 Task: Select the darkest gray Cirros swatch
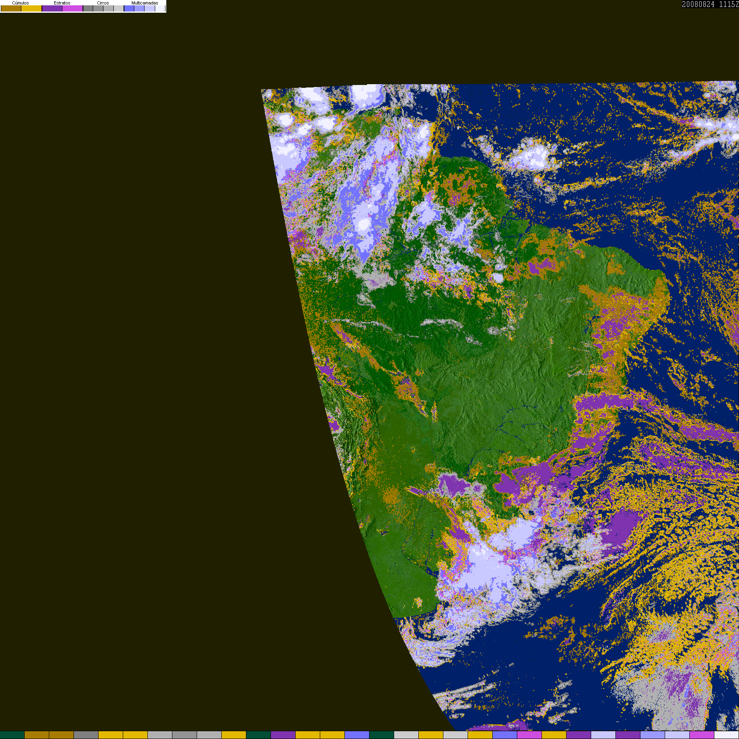pyautogui.click(x=88, y=8)
